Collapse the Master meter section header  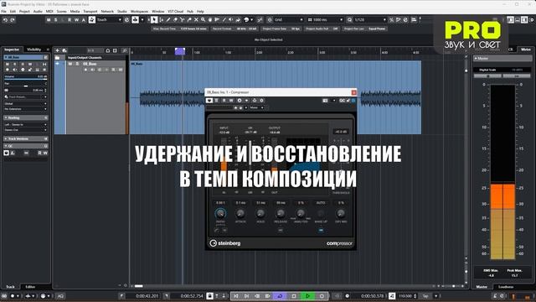(502, 59)
